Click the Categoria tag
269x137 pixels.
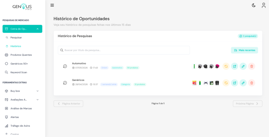click(125, 85)
